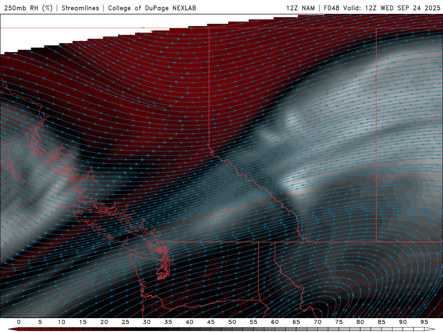Click colorbar label "65"

(296, 322)
